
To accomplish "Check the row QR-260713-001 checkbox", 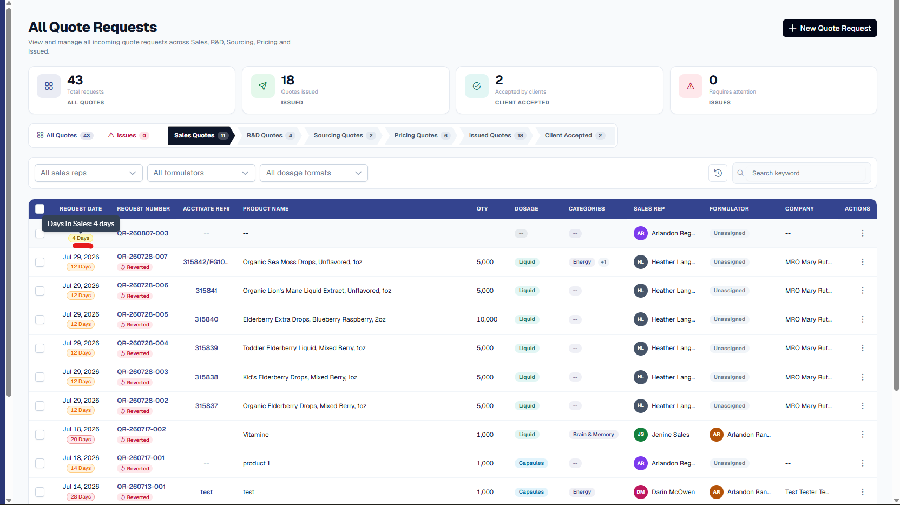I will coord(40,492).
